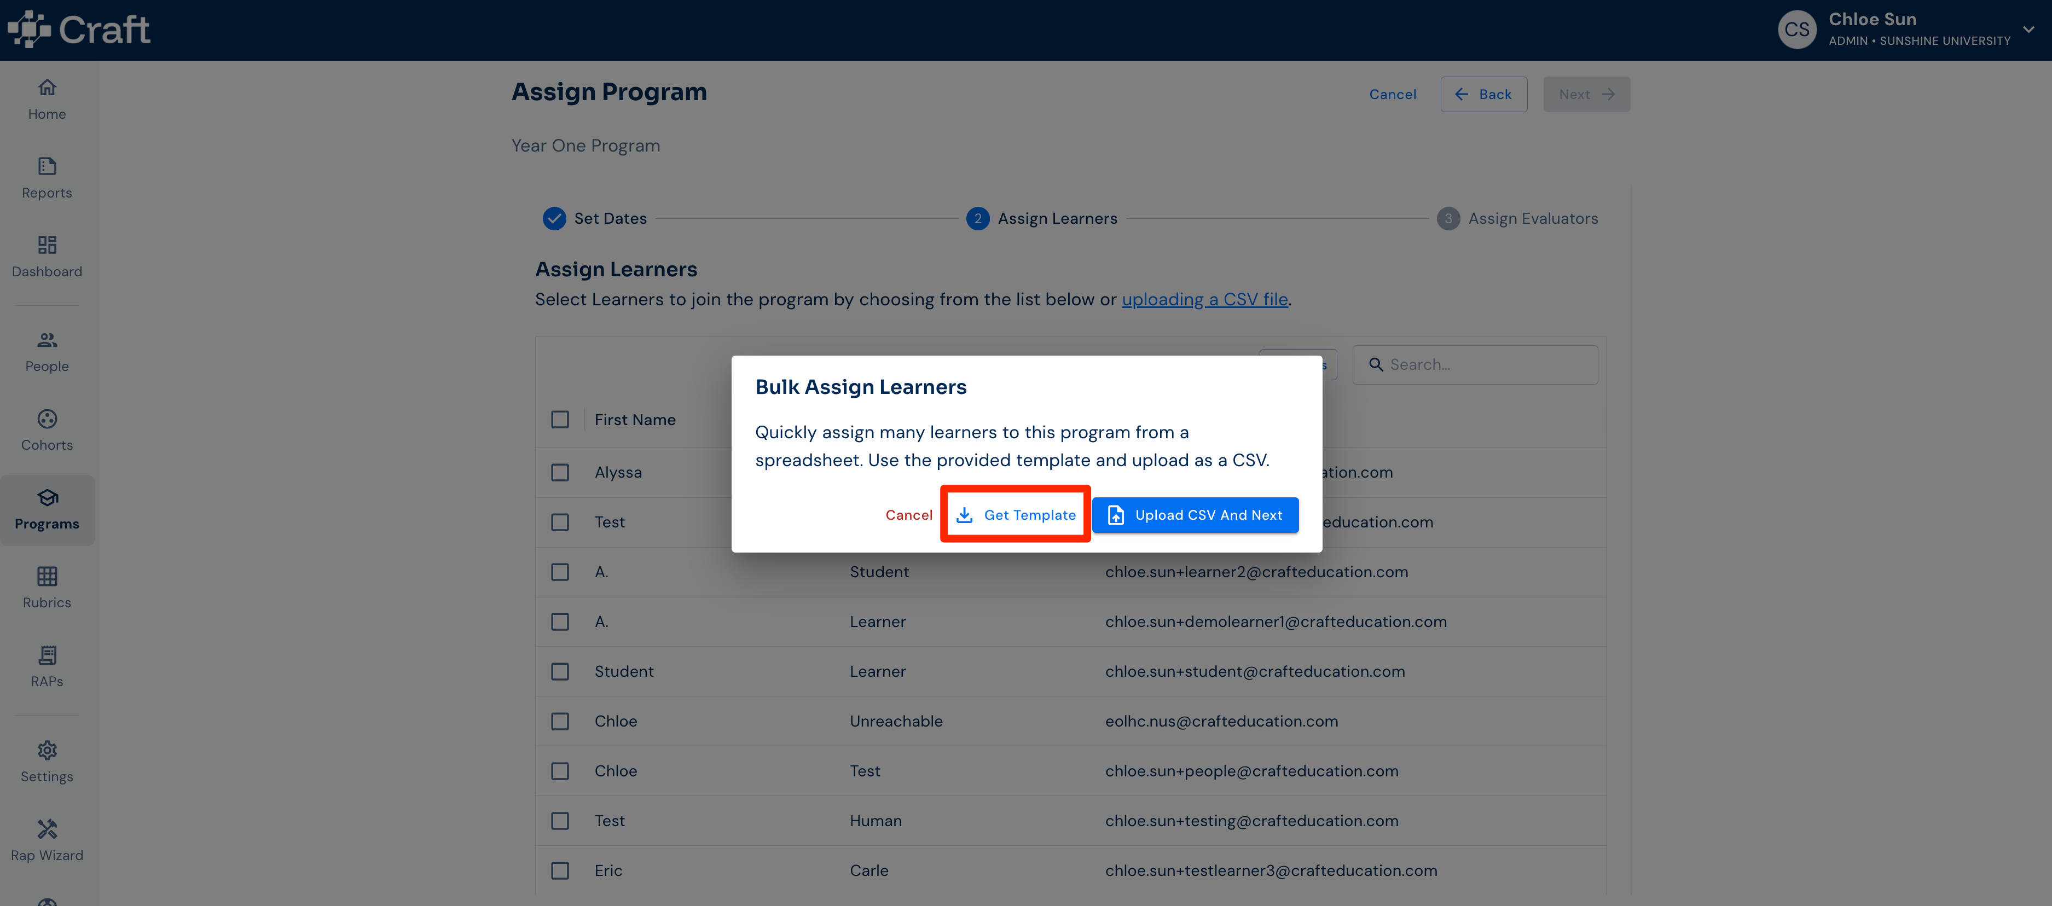
Task: Check the box for Chloe Unreachable
Action: [560, 721]
